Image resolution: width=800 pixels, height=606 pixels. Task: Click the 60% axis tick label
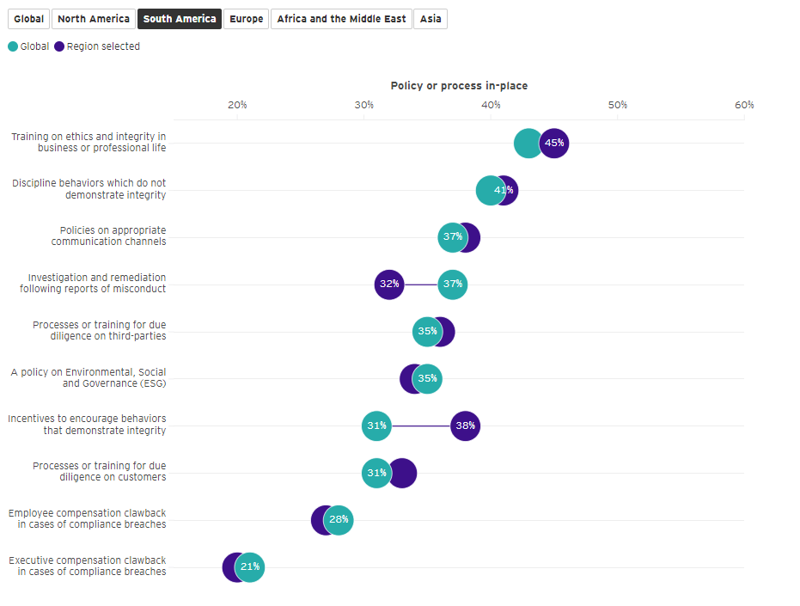coord(744,105)
